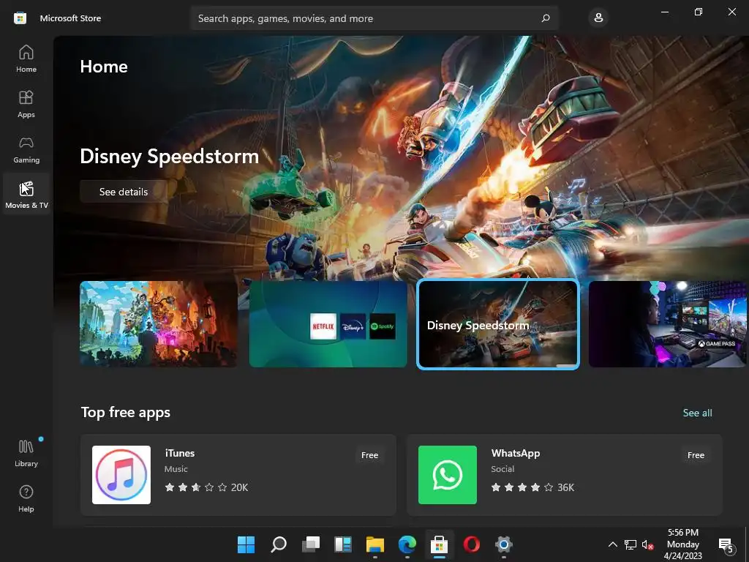Open the Apps section in sidebar
Viewport: 749px width, 562px height.
(26, 104)
